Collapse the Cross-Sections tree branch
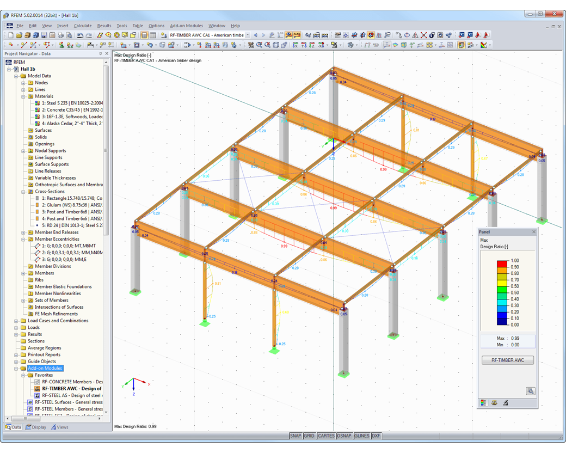566x453 pixels. pos(24,191)
